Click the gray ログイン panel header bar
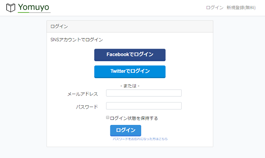This screenshot has width=265, height=158. (x=130, y=26)
